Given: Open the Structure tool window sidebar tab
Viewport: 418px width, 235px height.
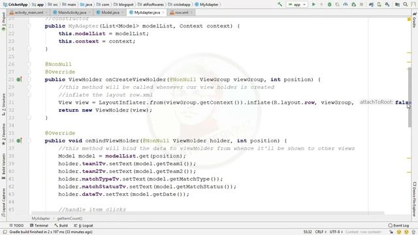Looking at the screenshot, I should coord(3,104).
